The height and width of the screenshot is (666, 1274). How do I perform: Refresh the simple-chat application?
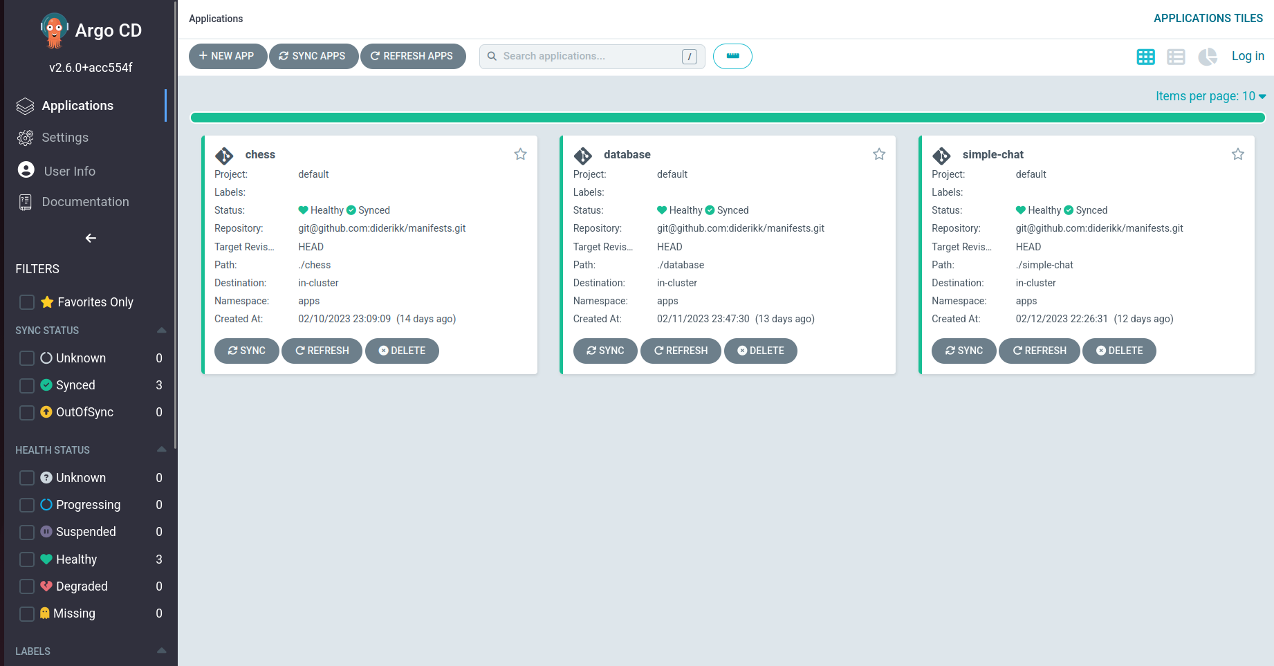[1039, 351]
